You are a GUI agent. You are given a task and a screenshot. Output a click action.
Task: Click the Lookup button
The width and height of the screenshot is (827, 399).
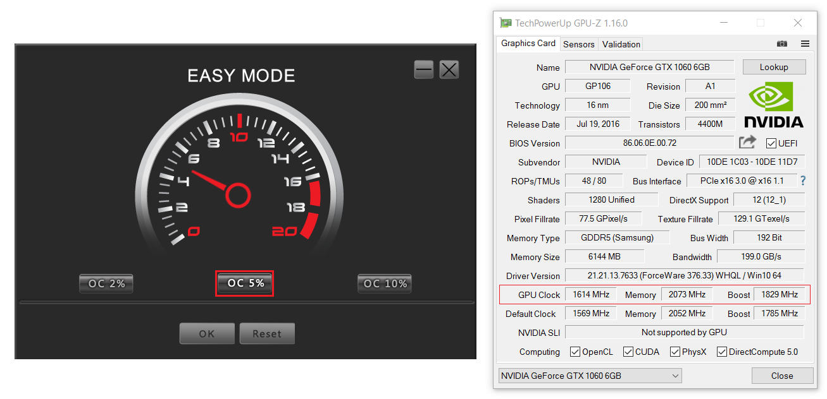click(x=774, y=67)
